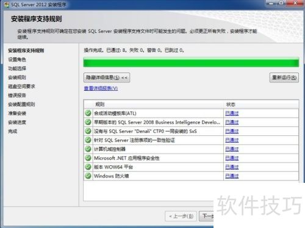305x228 pixels.
Task: Open 已通过 status link for 合成活动模板库(ATL)
Action: (x=232, y=113)
